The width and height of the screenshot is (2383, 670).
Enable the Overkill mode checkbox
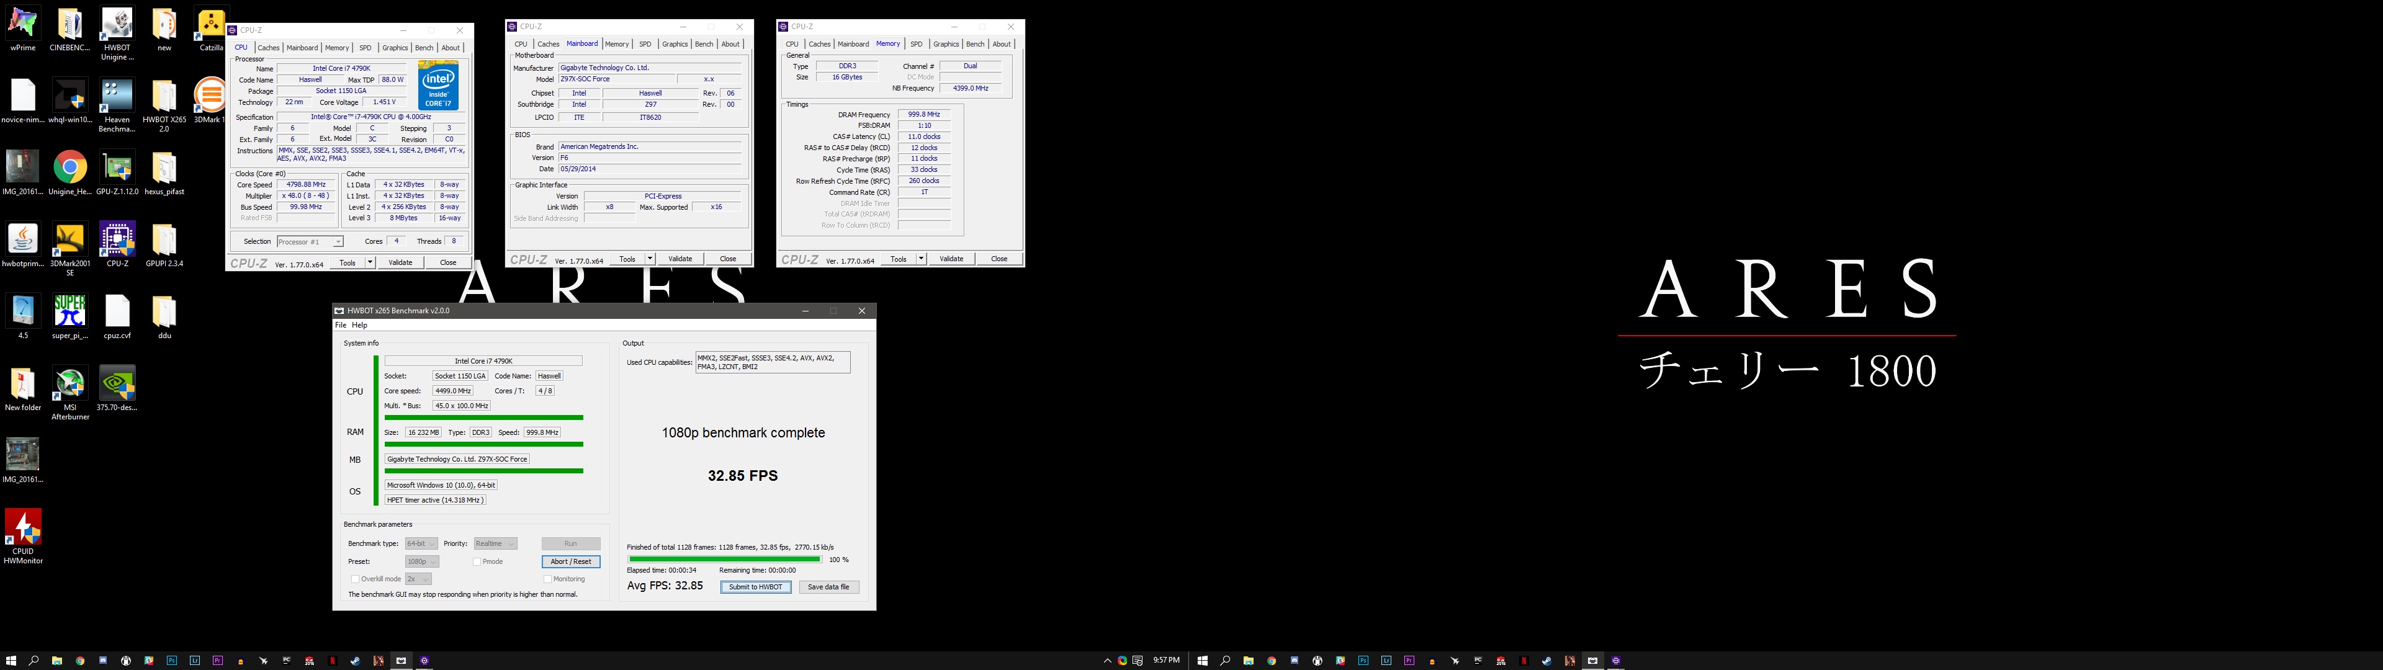coord(355,579)
